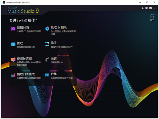
Task: Choose the 录音 title
Action: (x=54, y=58)
